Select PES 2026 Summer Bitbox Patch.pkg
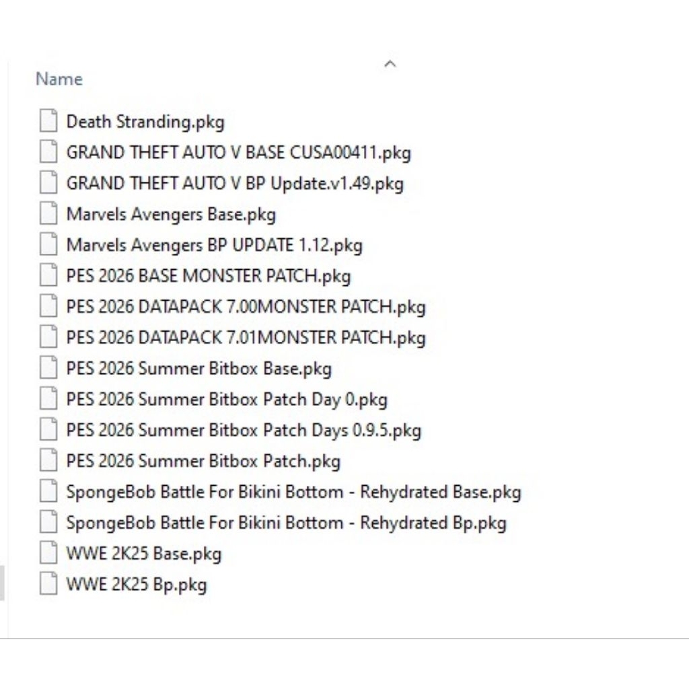The height and width of the screenshot is (689, 689). 202,461
